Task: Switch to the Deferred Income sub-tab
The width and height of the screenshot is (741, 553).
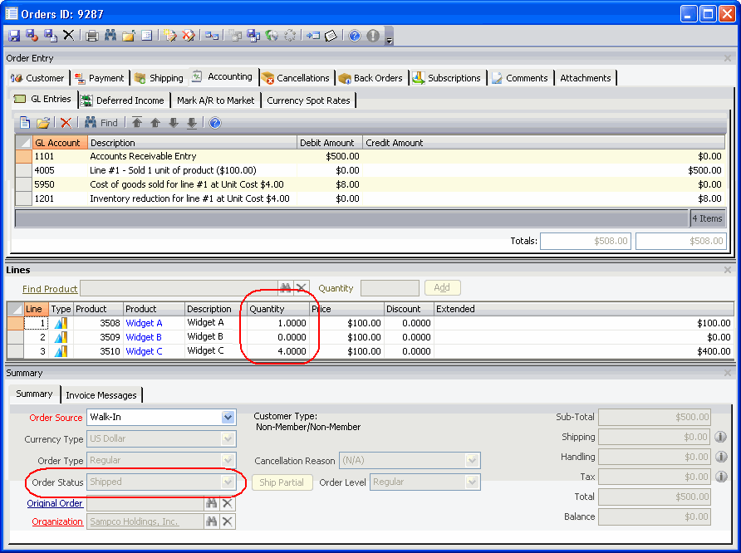Action: 122,100
